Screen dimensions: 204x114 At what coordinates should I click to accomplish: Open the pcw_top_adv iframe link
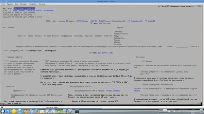click(105, 23)
